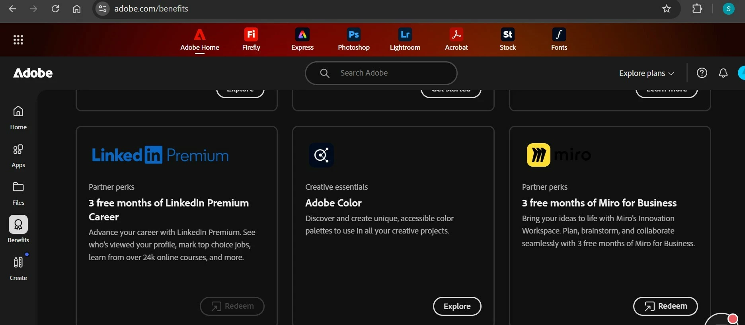Viewport: 745px width, 325px height.
Task: Open the browser extensions puzzle icon
Action: [697, 9]
